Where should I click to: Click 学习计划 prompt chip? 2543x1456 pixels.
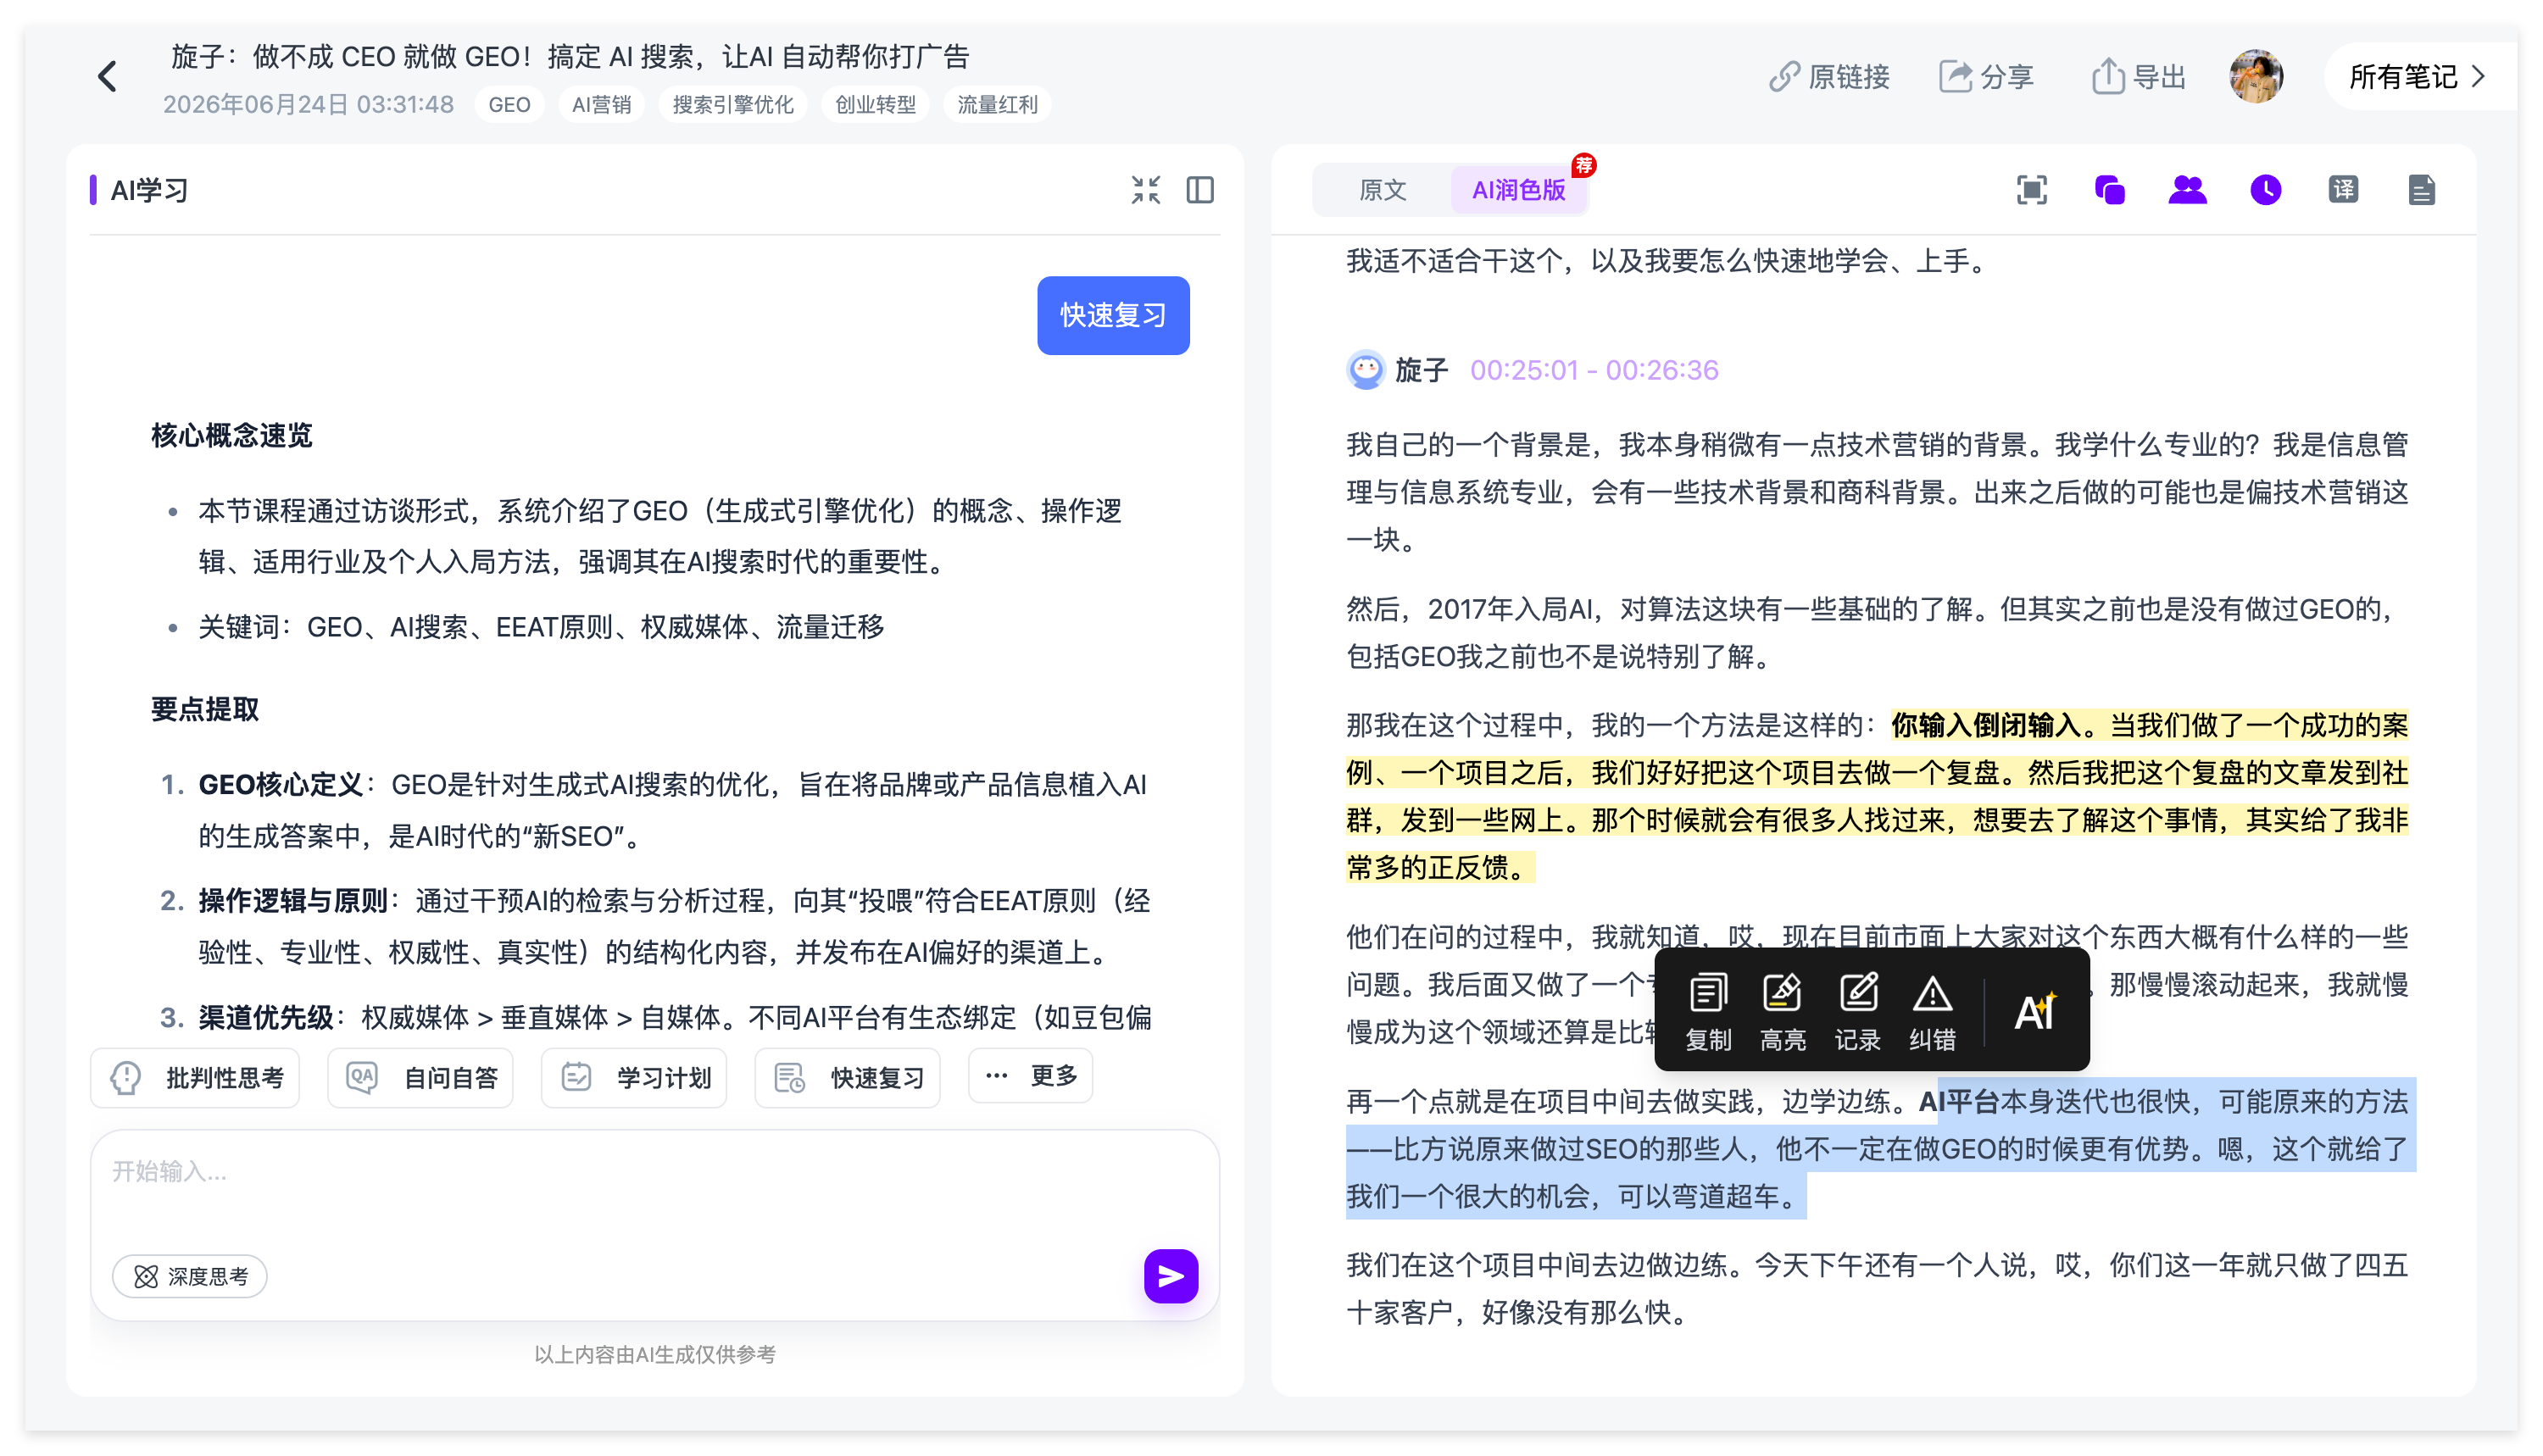(634, 1077)
